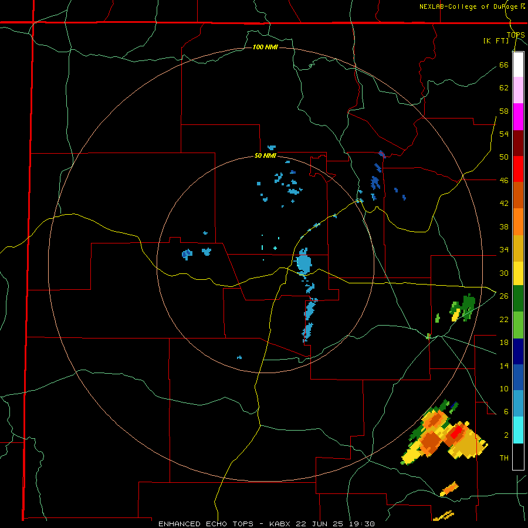Click the light blue 14 kft swatch
Screen dimensions: 528x528
(x=518, y=403)
